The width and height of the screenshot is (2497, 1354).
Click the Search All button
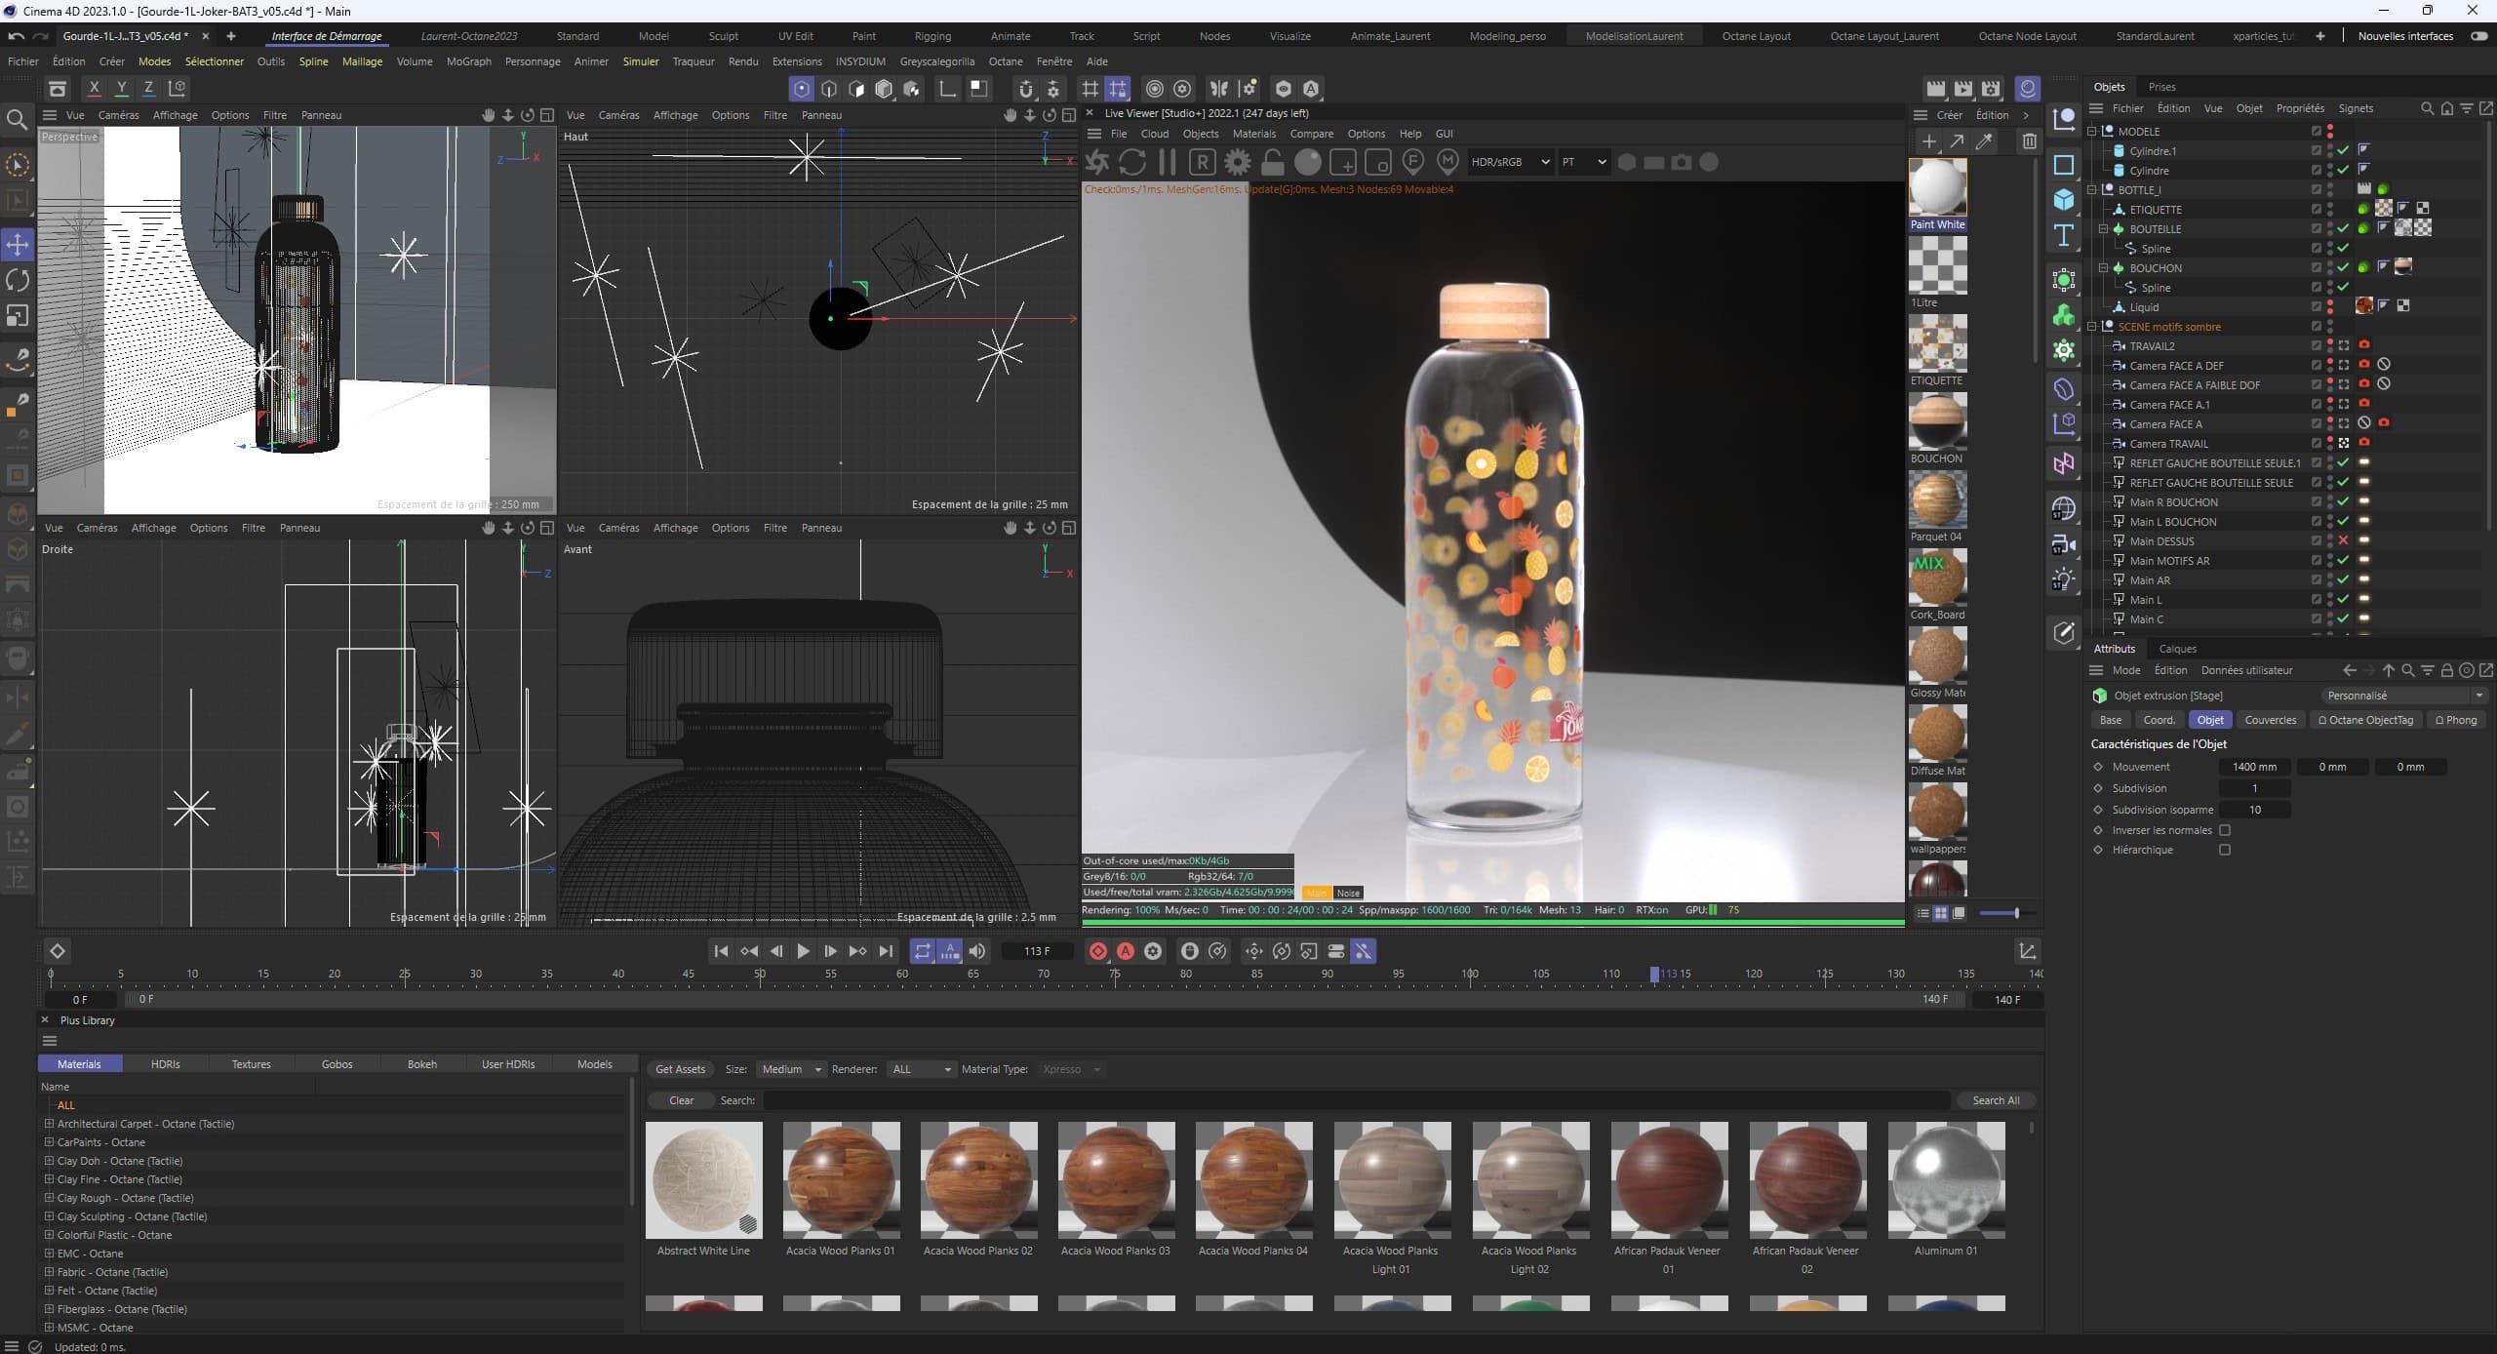point(1996,1100)
